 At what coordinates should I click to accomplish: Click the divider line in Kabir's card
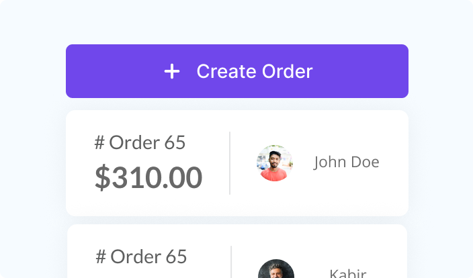click(231, 262)
